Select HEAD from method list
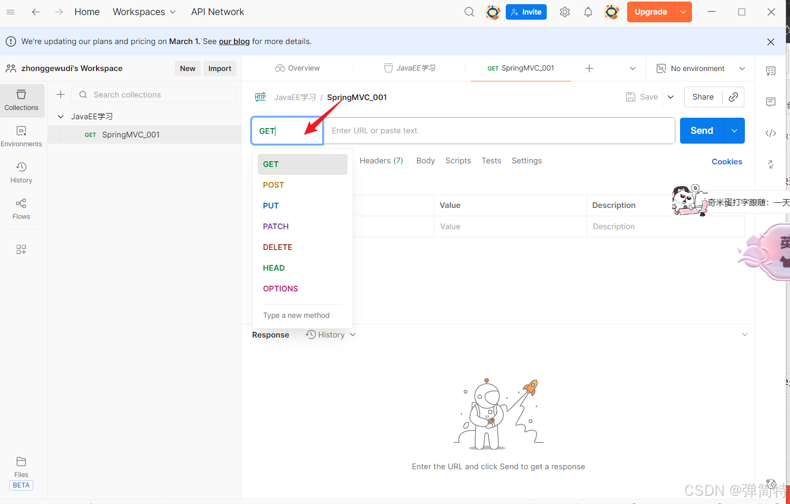The image size is (790, 504). (302, 268)
